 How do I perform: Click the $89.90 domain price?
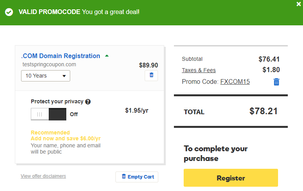click(x=149, y=65)
